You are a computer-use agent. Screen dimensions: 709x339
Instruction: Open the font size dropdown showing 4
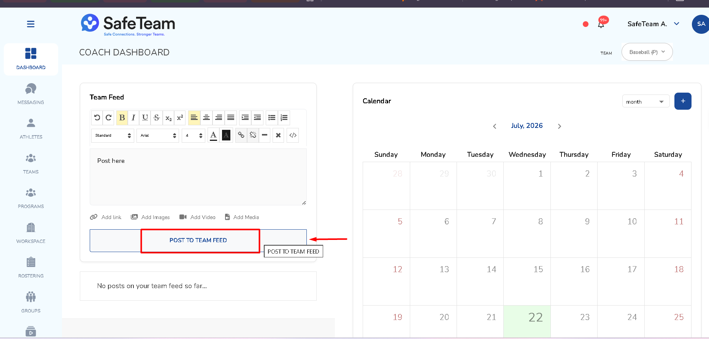pyautogui.click(x=194, y=136)
